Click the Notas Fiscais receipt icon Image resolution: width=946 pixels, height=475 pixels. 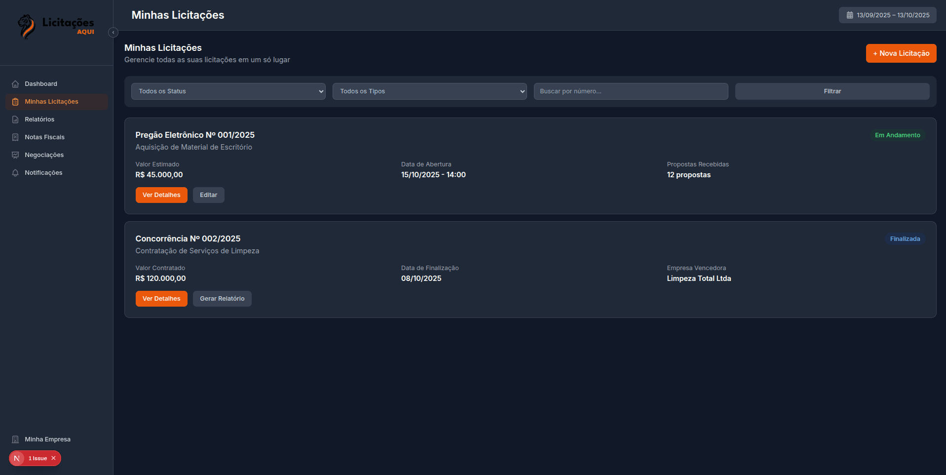tap(15, 137)
